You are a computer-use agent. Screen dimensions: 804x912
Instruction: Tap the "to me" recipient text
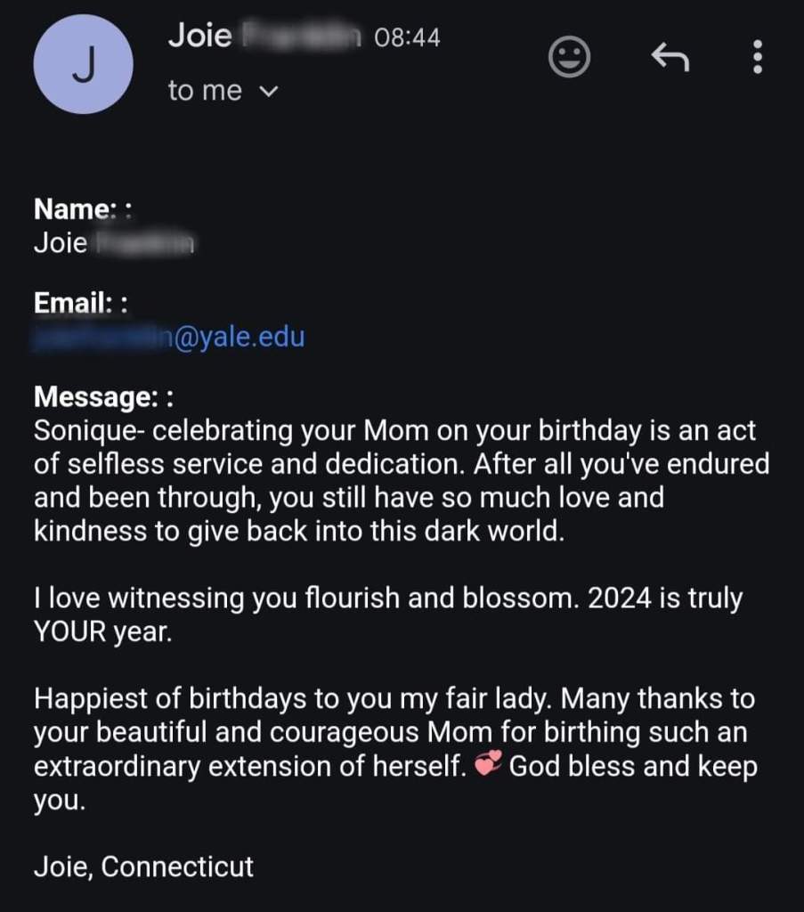tap(205, 91)
